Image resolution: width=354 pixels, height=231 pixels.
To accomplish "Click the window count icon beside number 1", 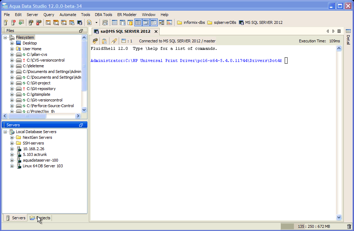I will pyautogui.click(x=123, y=41).
